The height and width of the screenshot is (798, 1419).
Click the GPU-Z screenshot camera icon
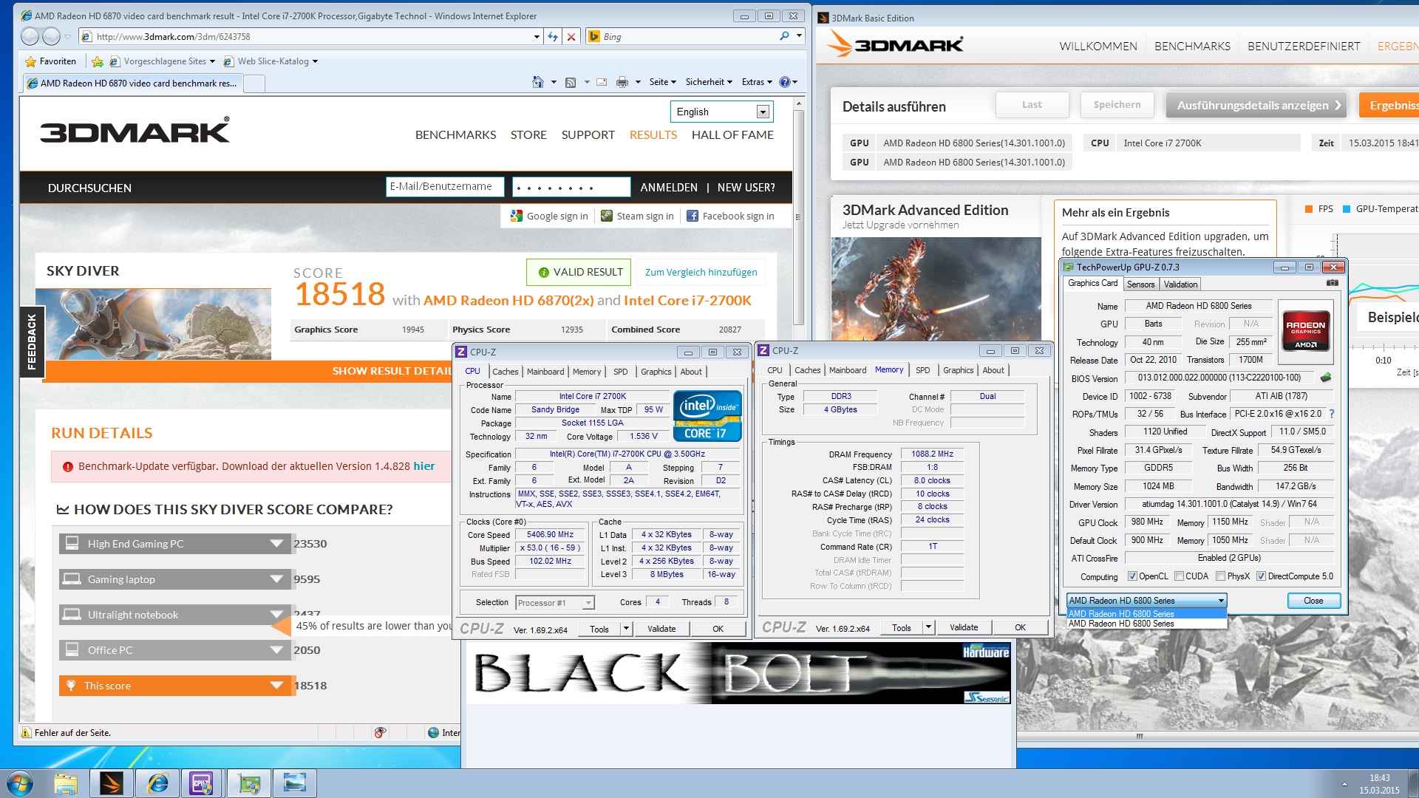pyautogui.click(x=1332, y=283)
